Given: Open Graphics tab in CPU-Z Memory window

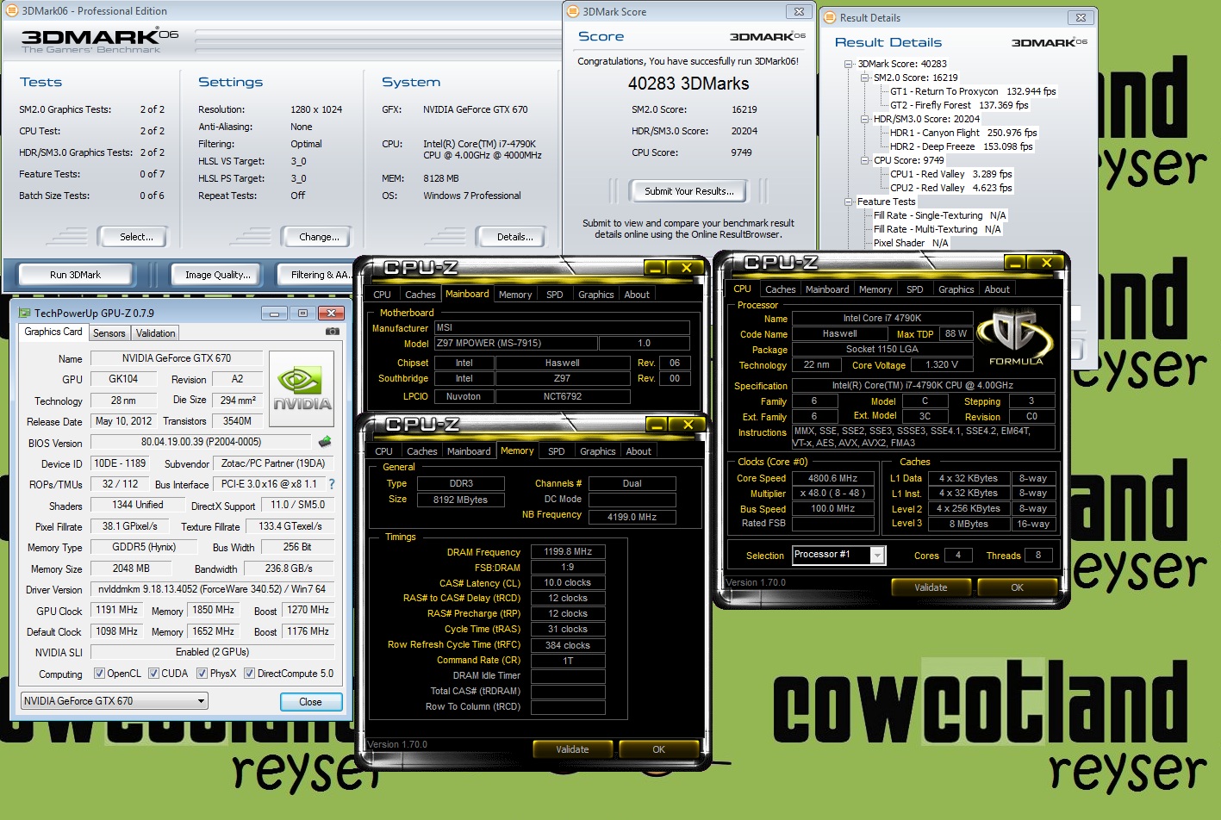Looking at the screenshot, I should point(598,451).
